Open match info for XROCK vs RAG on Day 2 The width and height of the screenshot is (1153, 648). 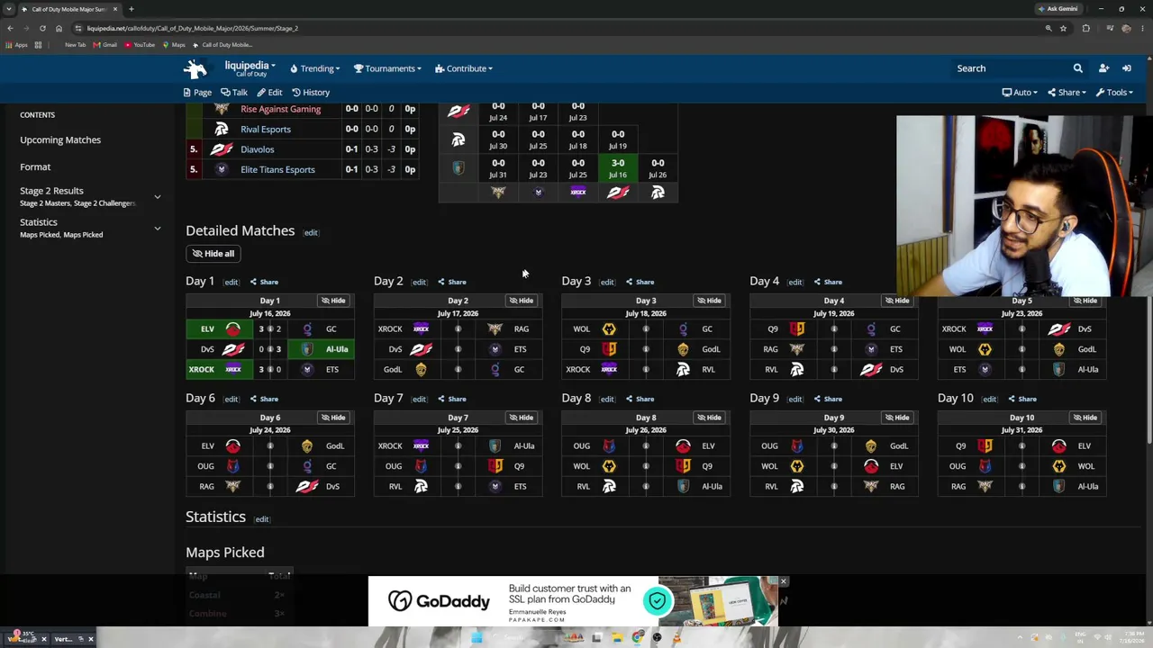458,329
